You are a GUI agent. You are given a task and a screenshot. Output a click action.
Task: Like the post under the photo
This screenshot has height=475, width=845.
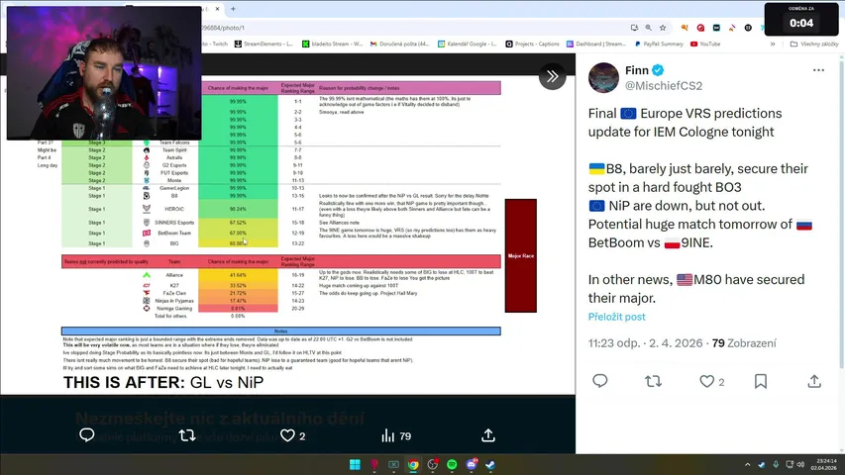[x=287, y=435]
